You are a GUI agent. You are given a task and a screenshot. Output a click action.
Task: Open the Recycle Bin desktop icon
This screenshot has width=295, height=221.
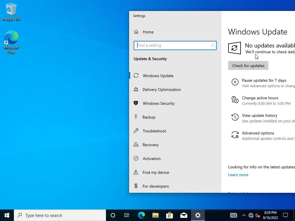(x=11, y=12)
